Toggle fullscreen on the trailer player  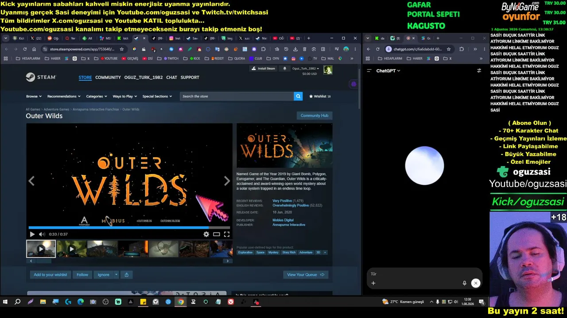point(226,235)
